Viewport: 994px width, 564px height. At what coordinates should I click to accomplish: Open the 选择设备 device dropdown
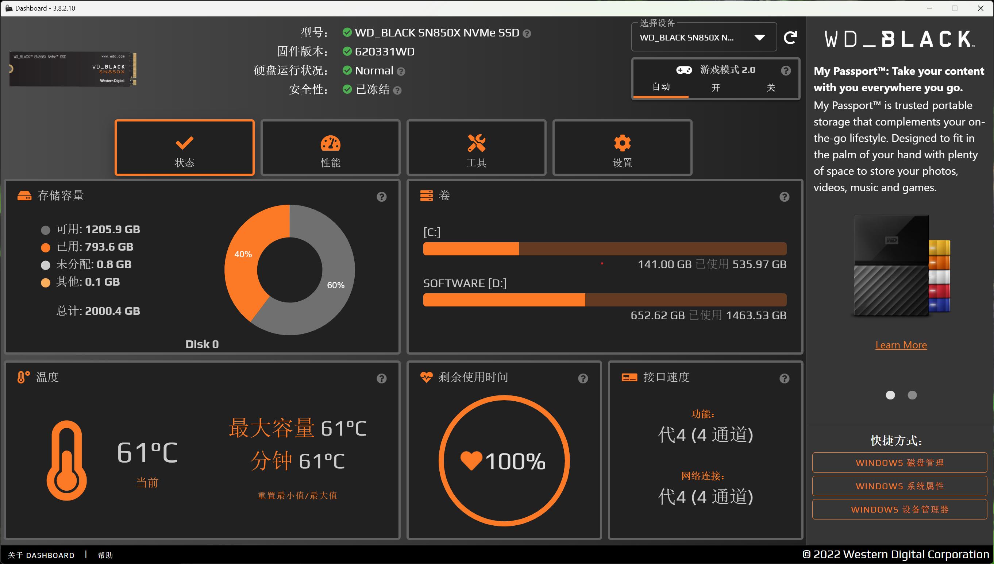759,37
